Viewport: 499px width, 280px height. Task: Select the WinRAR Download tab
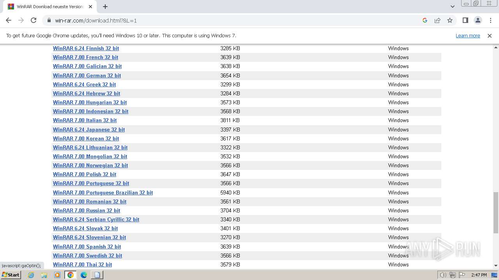[x=50, y=7]
